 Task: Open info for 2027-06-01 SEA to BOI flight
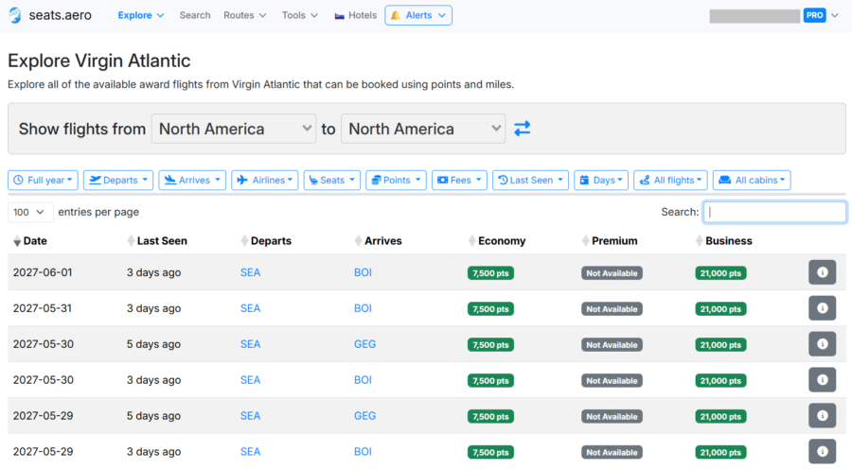[x=822, y=272]
